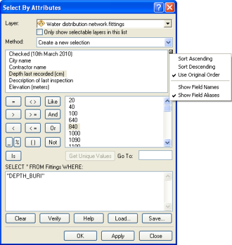The height and width of the screenshot is (245, 232).
Task: Close the Select By Attributes dialog
Action: pos(156,236)
